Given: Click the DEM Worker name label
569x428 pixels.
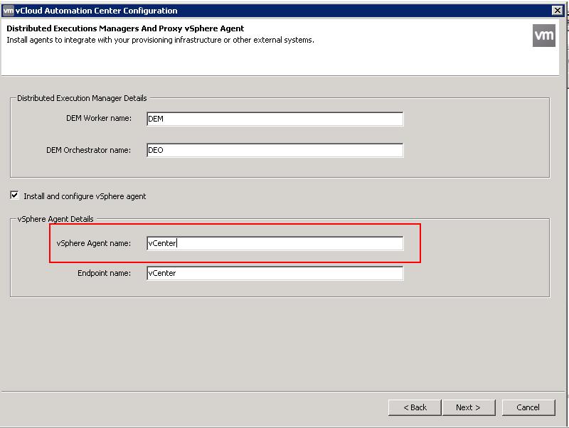Looking at the screenshot, I should coord(99,118).
